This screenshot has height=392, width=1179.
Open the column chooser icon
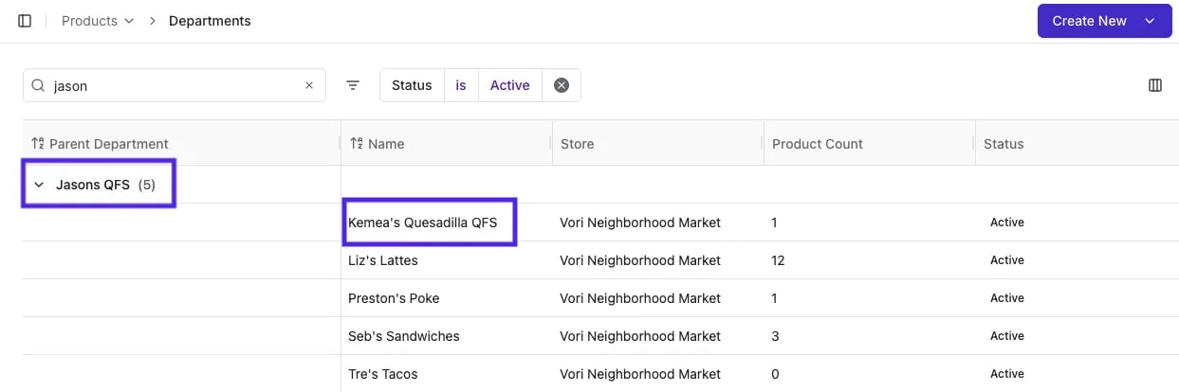coord(1154,85)
